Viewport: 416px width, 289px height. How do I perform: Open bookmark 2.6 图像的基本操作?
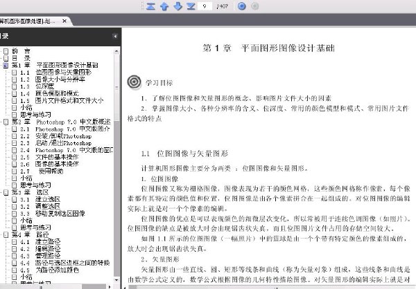[49, 164]
